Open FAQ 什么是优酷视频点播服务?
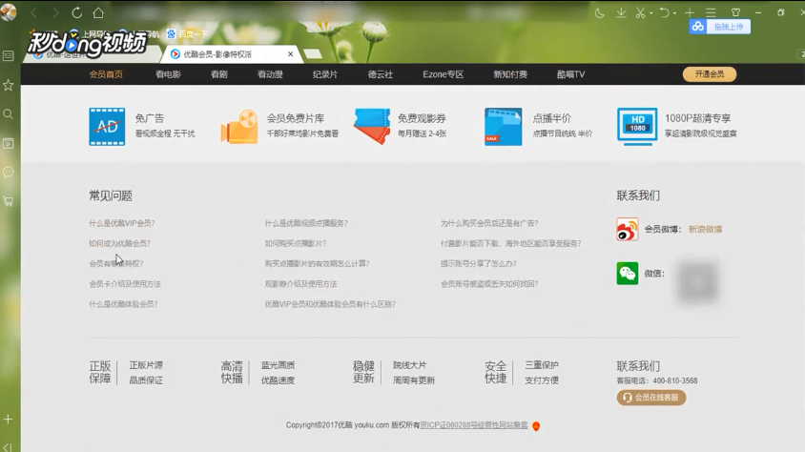805x452 pixels. click(306, 223)
